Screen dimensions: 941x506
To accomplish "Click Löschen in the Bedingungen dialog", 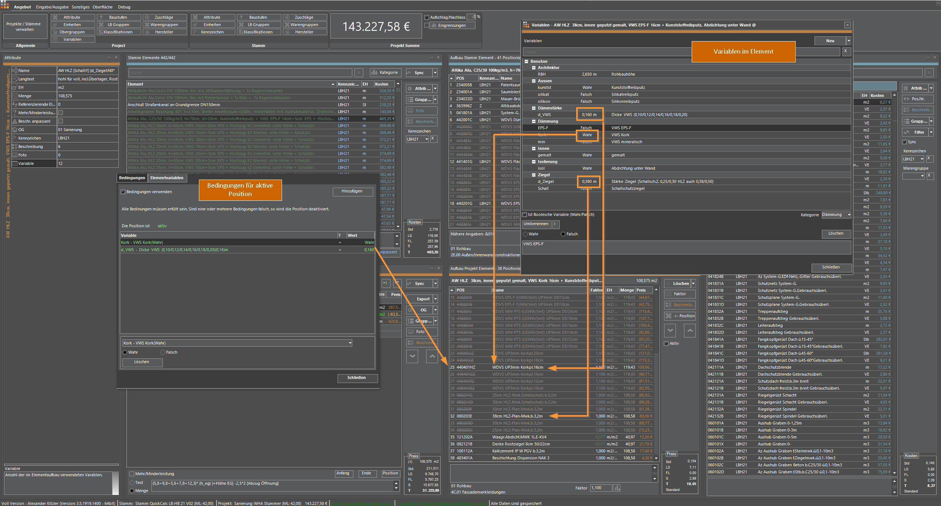I will coord(142,362).
